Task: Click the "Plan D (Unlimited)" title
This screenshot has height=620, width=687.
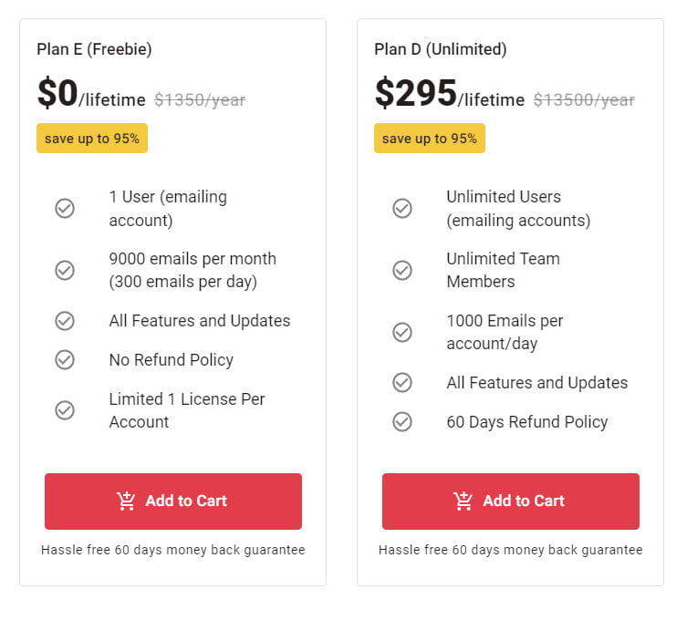Action: pos(441,49)
